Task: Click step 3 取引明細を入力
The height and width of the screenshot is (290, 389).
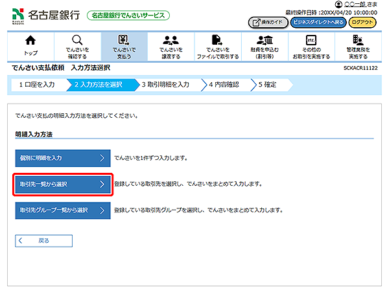Action: pyautogui.click(x=167, y=85)
